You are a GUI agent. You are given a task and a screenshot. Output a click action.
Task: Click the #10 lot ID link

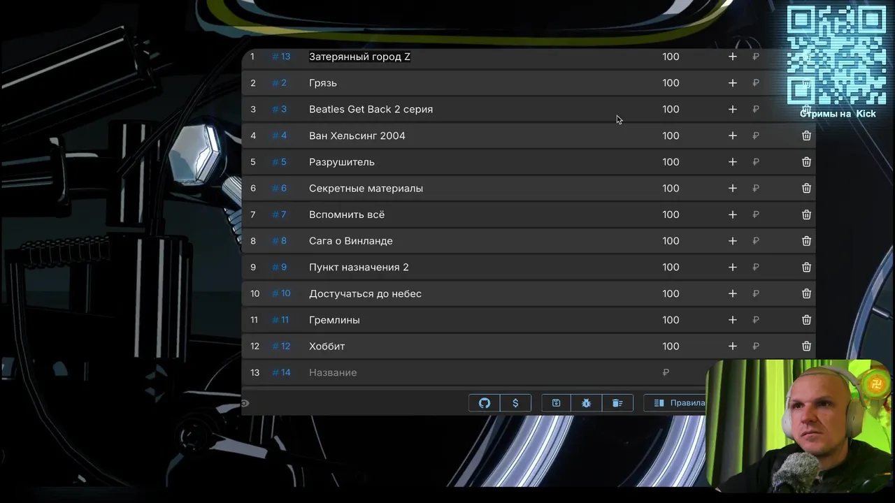281,293
